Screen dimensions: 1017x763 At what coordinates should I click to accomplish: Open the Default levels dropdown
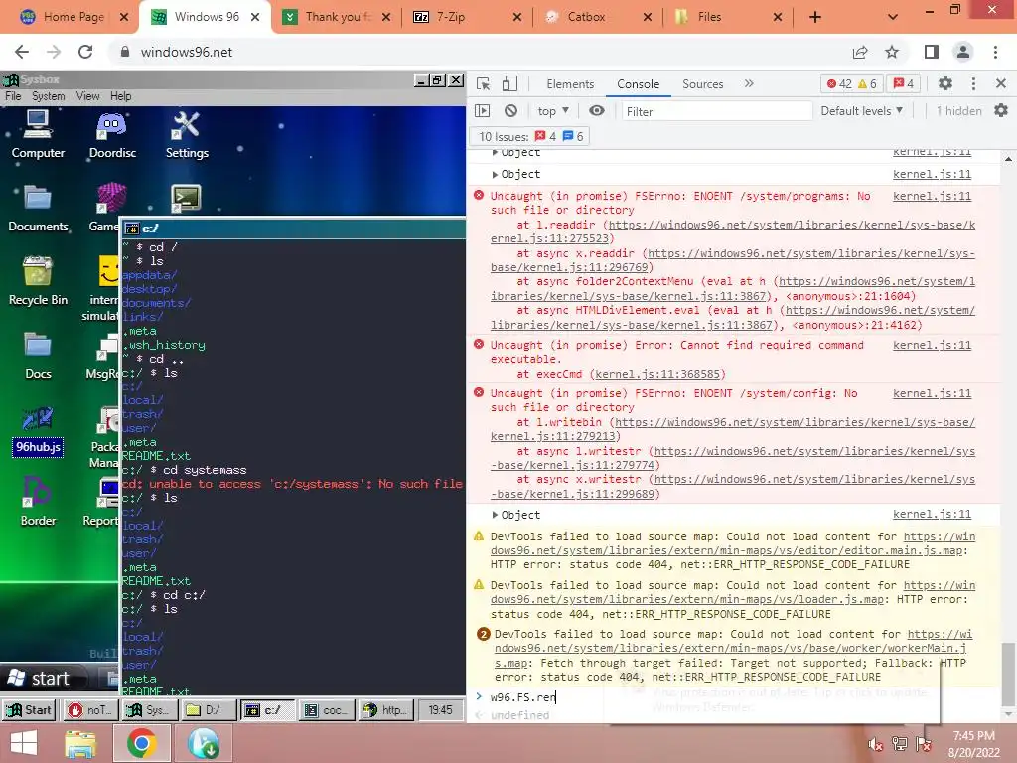[861, 111]
